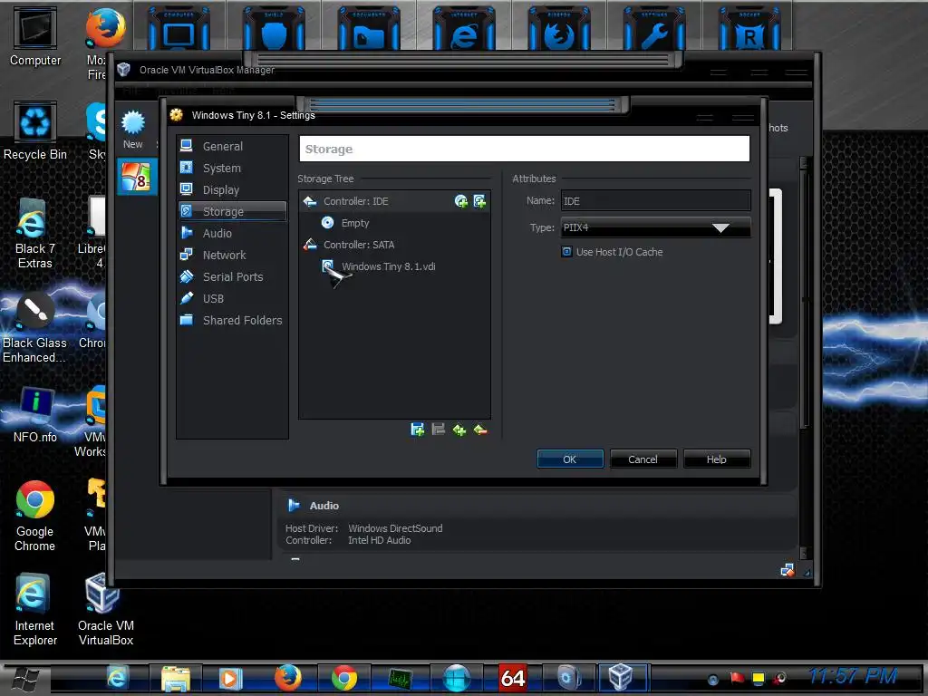
Task: Click the Cancel button
Action: click(x=643, y=459)
